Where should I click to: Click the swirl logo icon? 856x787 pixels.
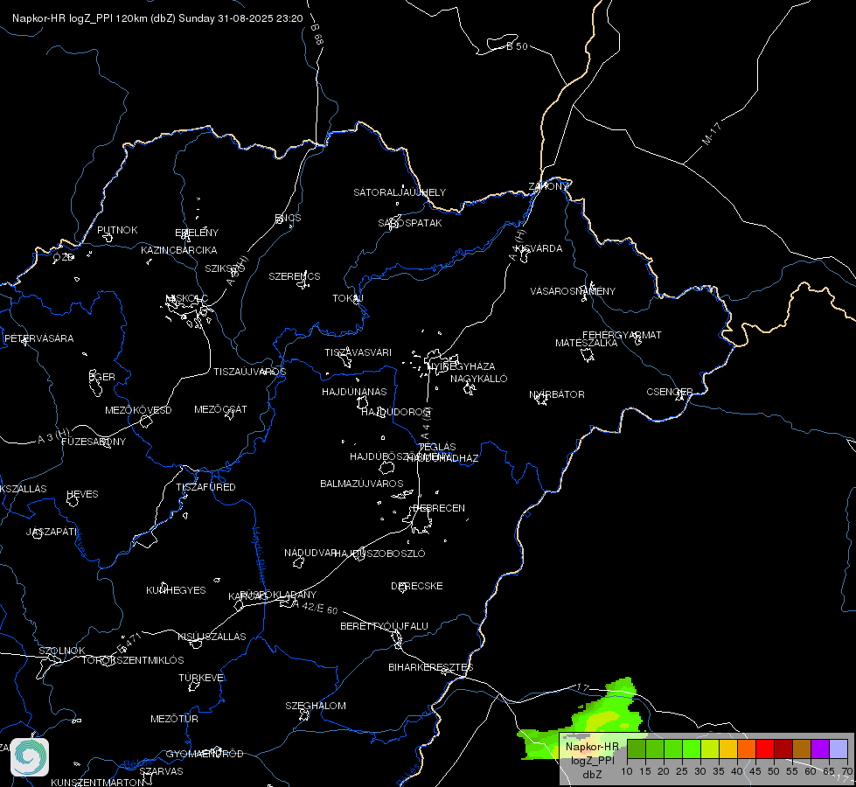(x=30, y=757)
